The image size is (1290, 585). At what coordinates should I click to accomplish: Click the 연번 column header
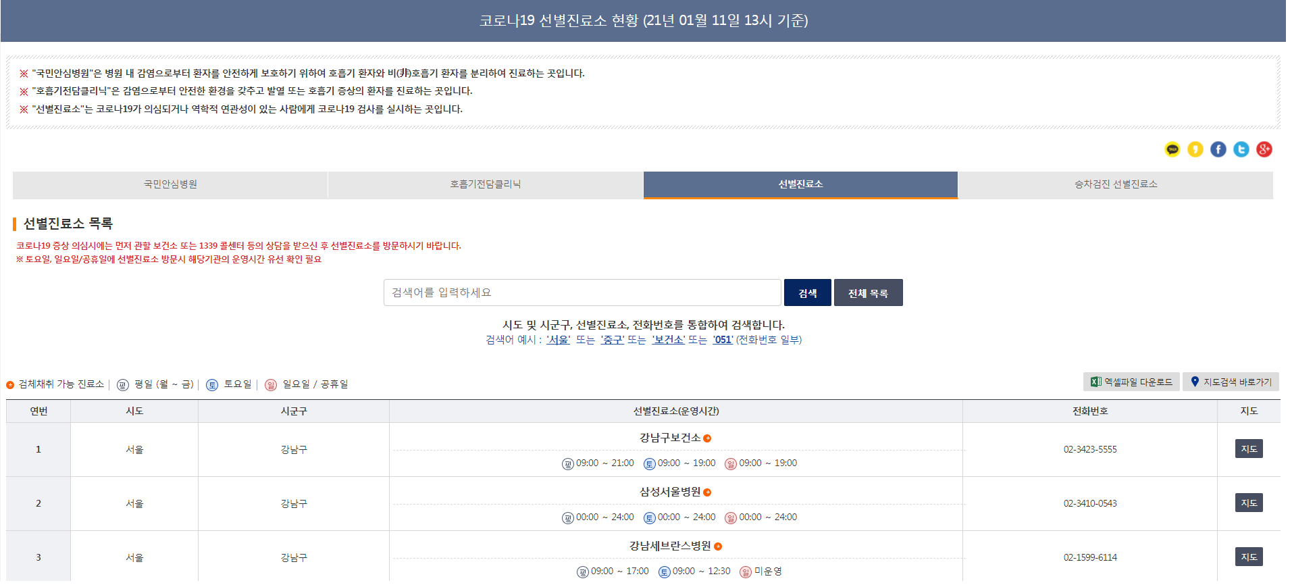pyautogui.click(x=38, y=411)
